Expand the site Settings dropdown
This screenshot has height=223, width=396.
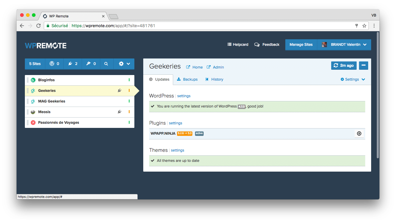353,79
